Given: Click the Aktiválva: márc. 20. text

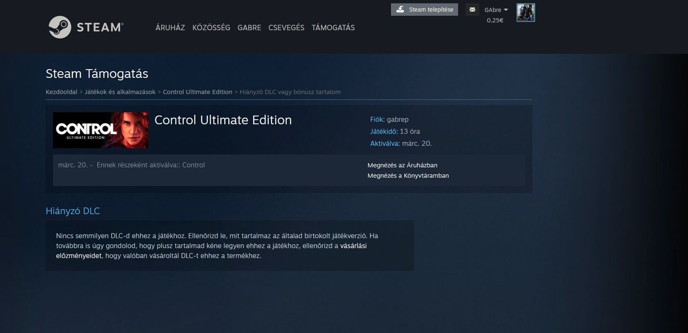Looking at the screenshot, I should (x=401, y=143).
